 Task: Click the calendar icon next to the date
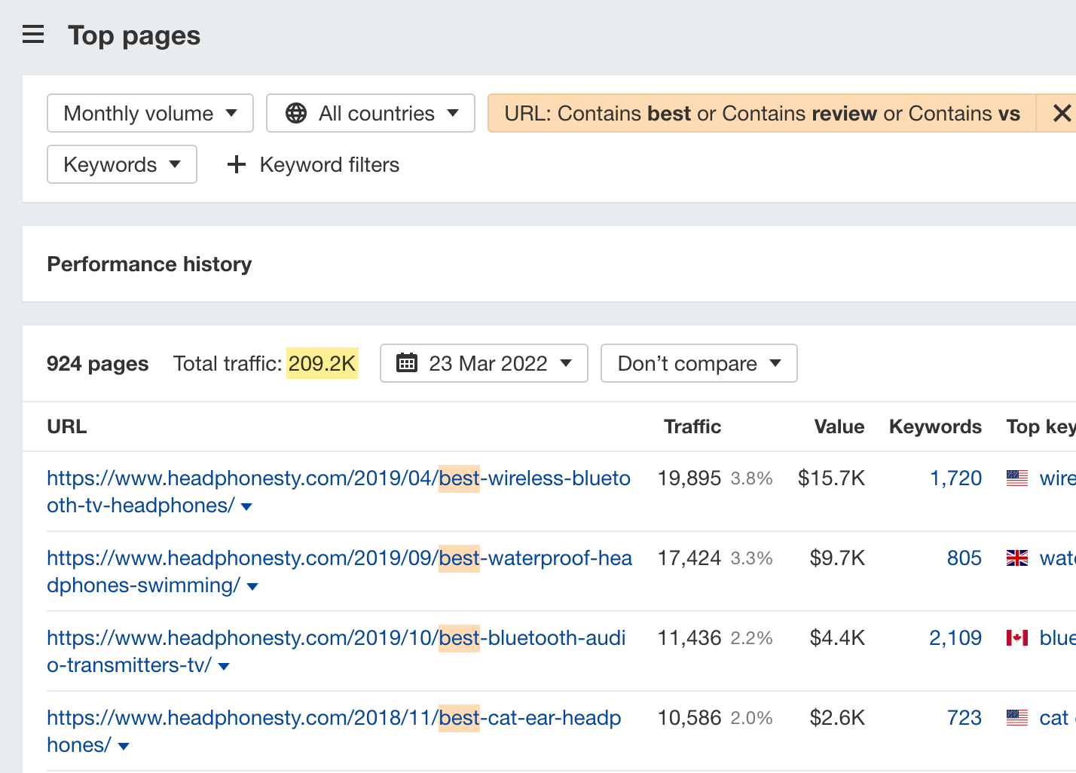coord(408,363)
